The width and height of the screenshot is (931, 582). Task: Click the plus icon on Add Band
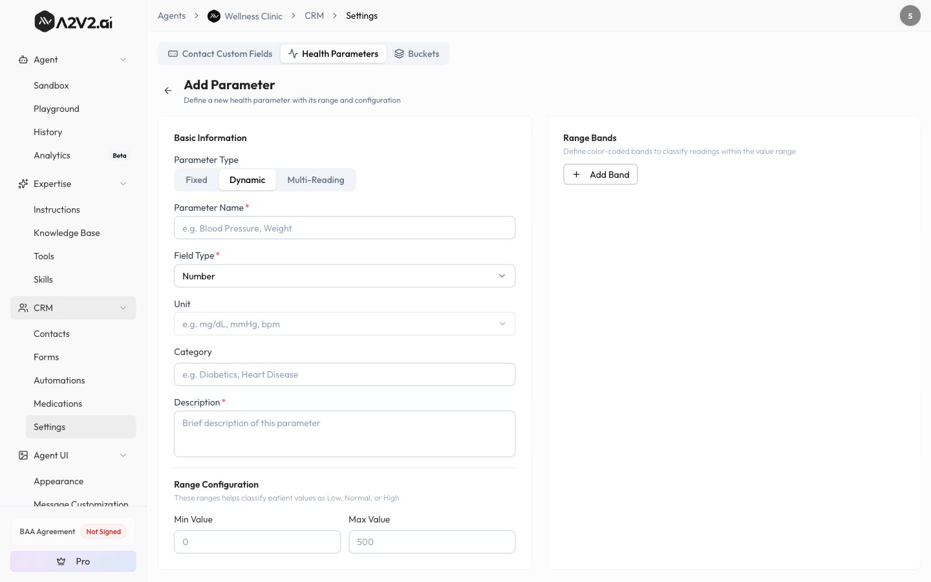[x=576, y=175]
